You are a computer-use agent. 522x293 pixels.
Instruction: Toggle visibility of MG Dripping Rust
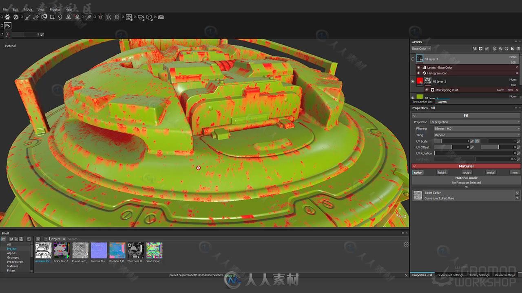(427, 90)
